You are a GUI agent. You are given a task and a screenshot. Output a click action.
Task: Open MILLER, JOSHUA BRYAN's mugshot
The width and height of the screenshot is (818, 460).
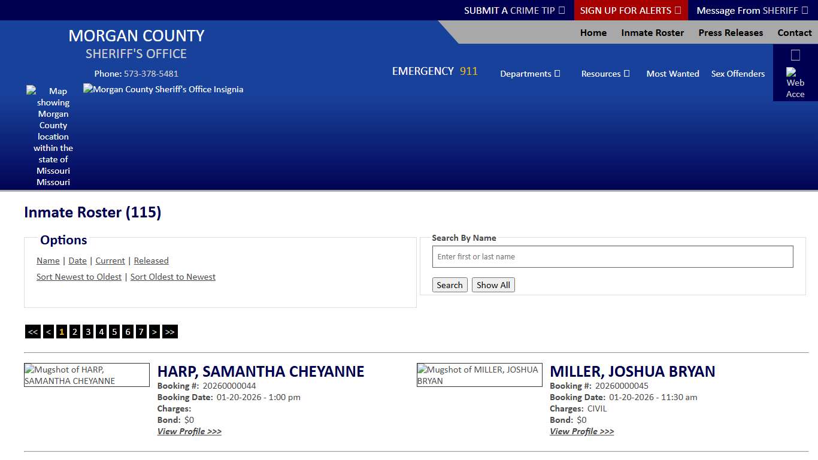coord(479,374)
